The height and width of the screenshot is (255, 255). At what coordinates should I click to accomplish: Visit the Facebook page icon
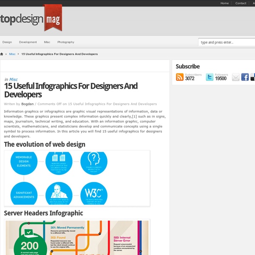coord(245,77)
